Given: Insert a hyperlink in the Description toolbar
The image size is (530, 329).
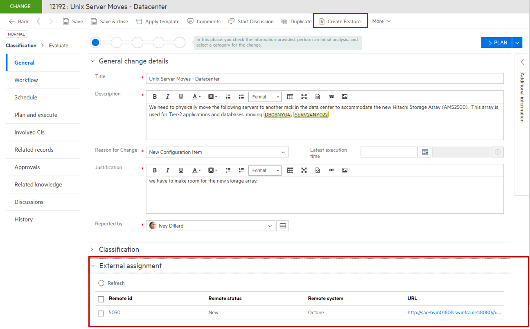Looking at the screenshot, I should (332, 96).
